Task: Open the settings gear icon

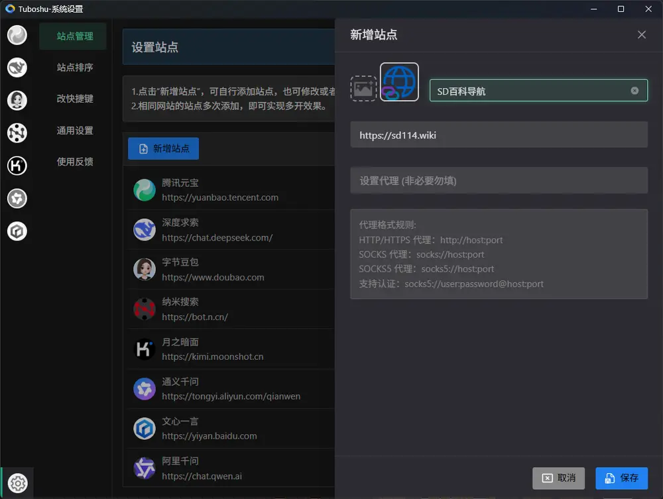Action: pos(18,483)
